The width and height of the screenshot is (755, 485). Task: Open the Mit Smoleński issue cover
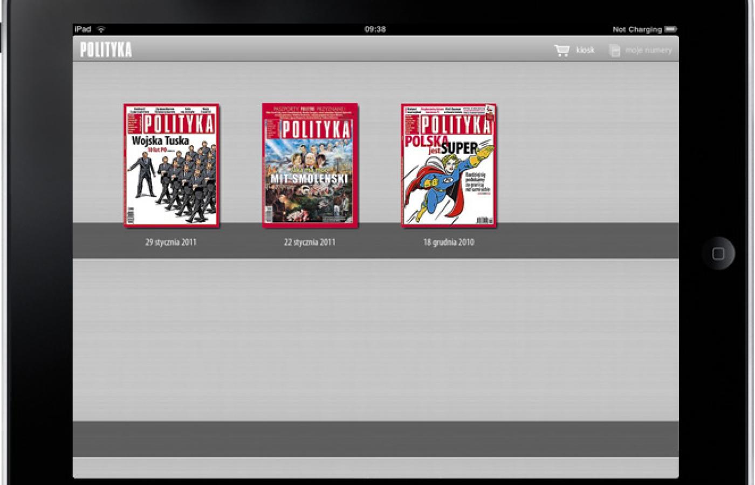point(310,165)
